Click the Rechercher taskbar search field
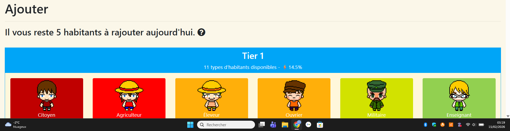This screenshot has width=510, height=131. pos(226,125)
